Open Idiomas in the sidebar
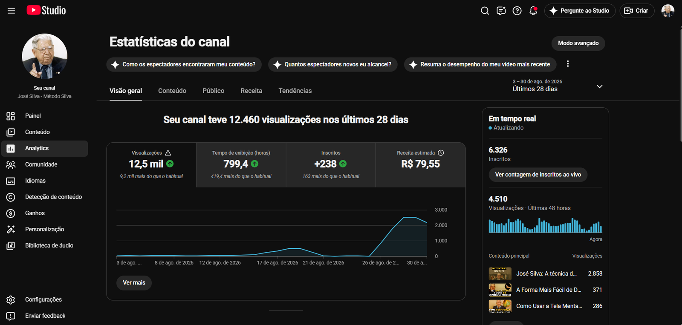Screen dimensions: 682x325 pos(45,181)
